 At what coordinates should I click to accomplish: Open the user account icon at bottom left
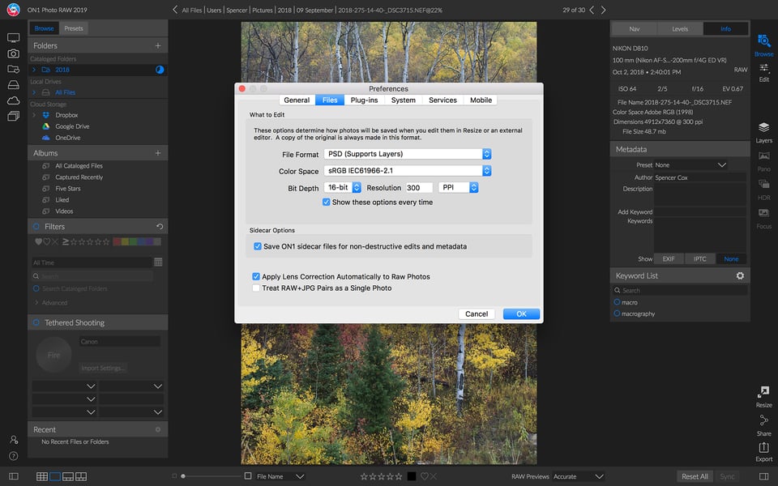point(14,439)
